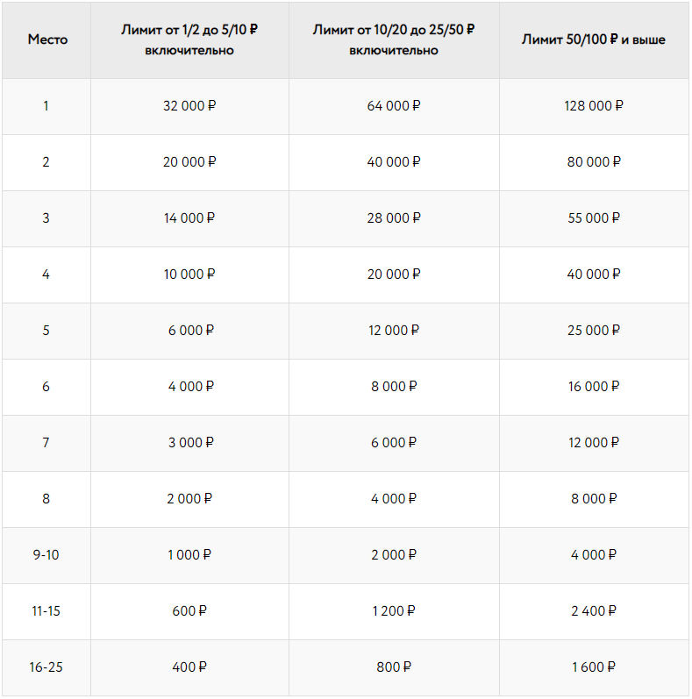Click the 55 000 ₽ cell

click(x=594, y=218)
